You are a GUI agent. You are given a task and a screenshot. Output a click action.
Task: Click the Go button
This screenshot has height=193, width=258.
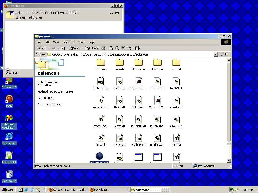pyautogui.click(x=224, y=54)
